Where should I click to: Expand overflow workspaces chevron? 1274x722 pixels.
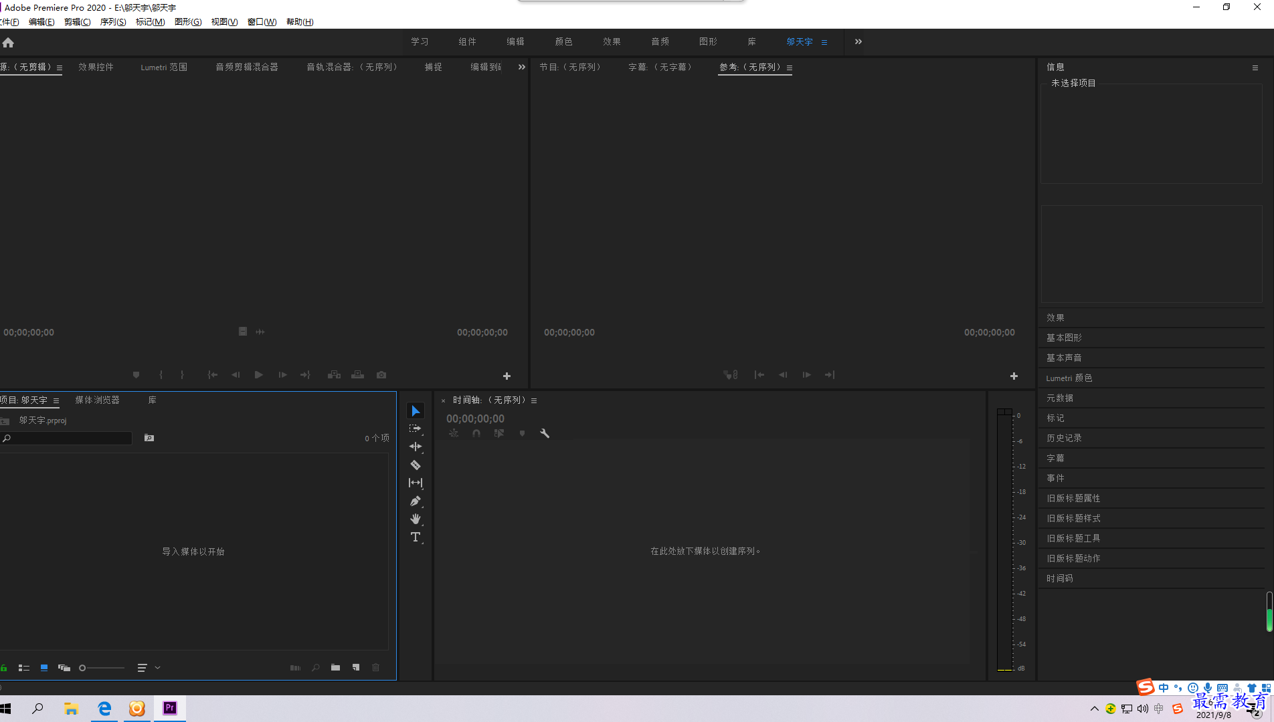click(x=858, y=41)
